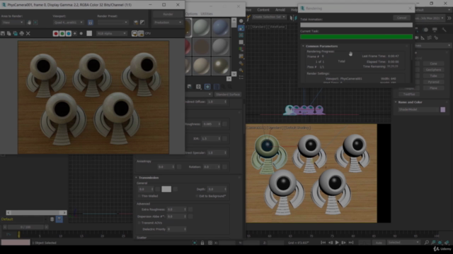Enable the Exit to Background checkbox
453x254 pixels.
click(197, 196)
